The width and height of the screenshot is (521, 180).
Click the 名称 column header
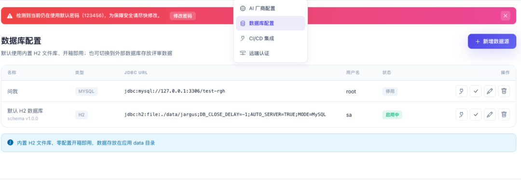coord(12,73)
